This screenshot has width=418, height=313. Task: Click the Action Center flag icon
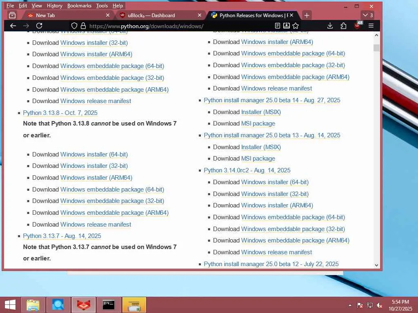(360, 305)
